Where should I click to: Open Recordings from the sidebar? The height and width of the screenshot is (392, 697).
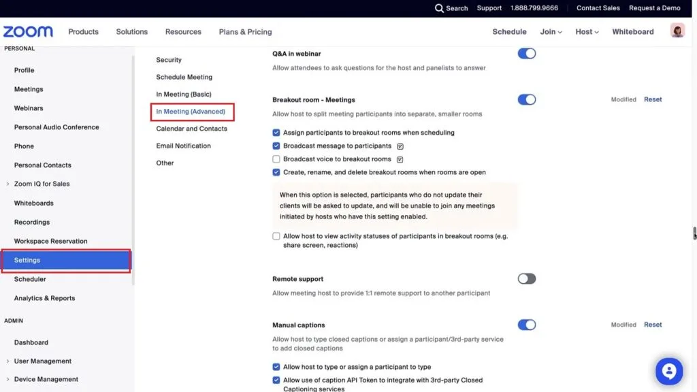[x=32, y=222]
